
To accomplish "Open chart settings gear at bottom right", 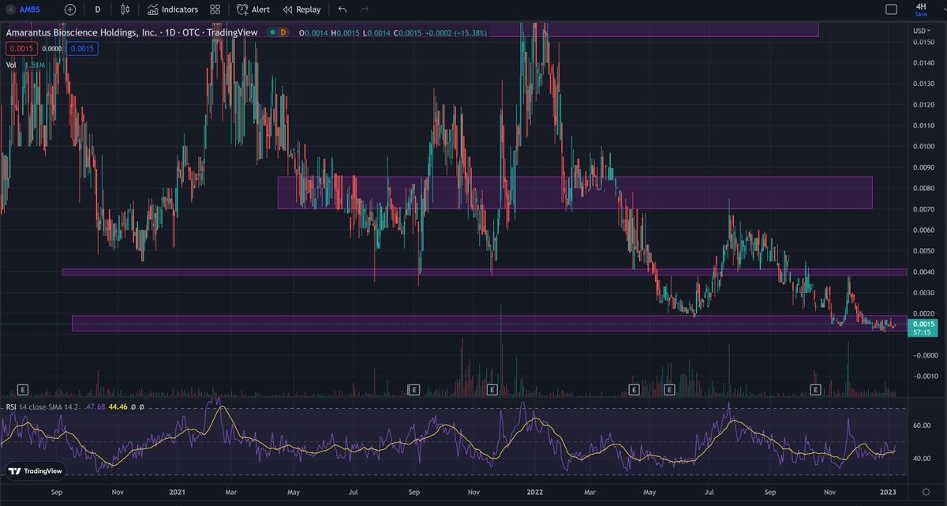I will coord(927,493).
